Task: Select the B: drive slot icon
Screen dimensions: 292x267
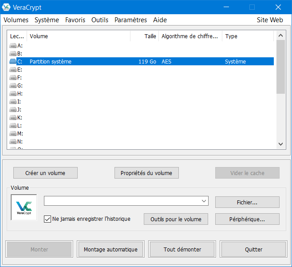Action: (x=13, y=53)
